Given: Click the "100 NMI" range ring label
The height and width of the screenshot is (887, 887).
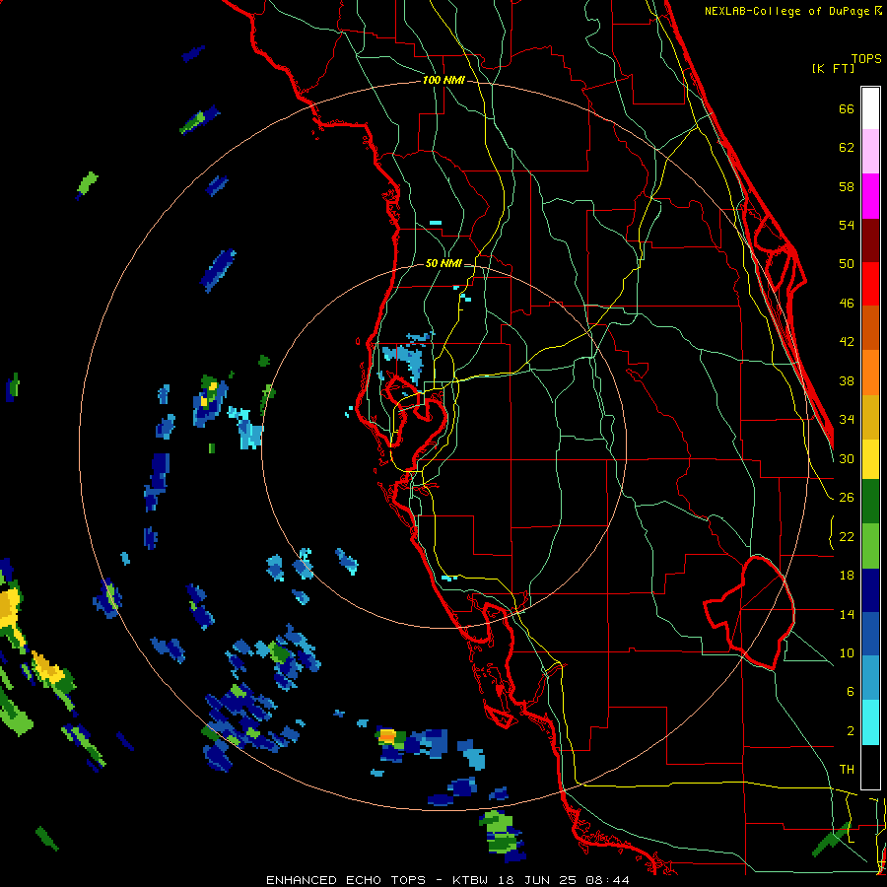Looking at the screenshot, I should 443,81.
